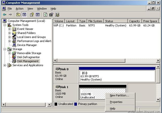
Task: Expand Performance Logs and Alerts node
Action: (9, 41)
